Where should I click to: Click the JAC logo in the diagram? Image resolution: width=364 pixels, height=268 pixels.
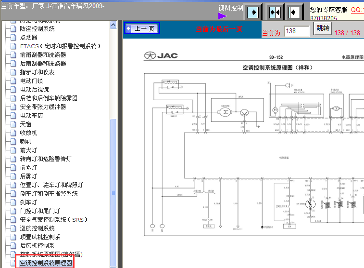tap(161, 55)
